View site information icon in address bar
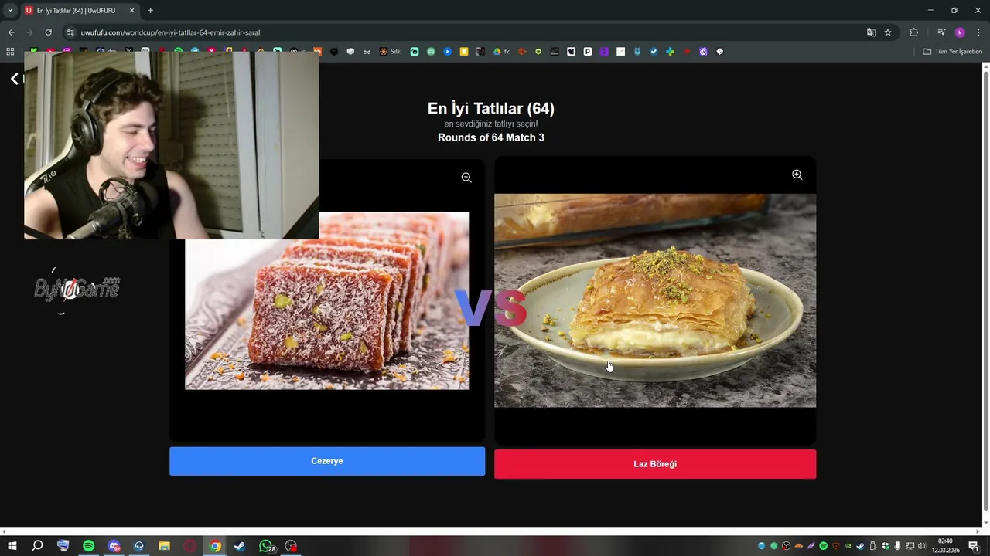 70,32
